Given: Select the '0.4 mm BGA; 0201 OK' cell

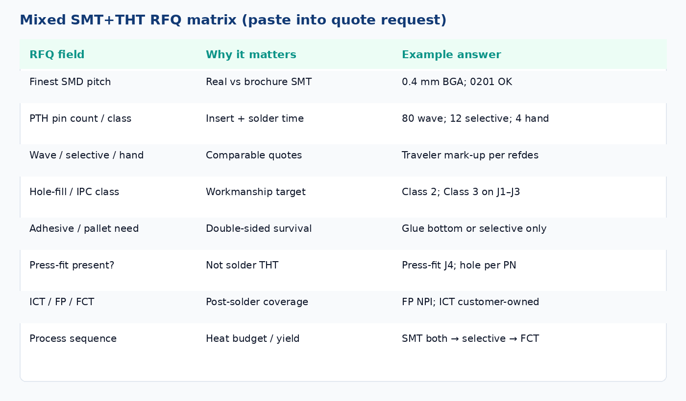Looking at the screenshot, I should (457, 82).
